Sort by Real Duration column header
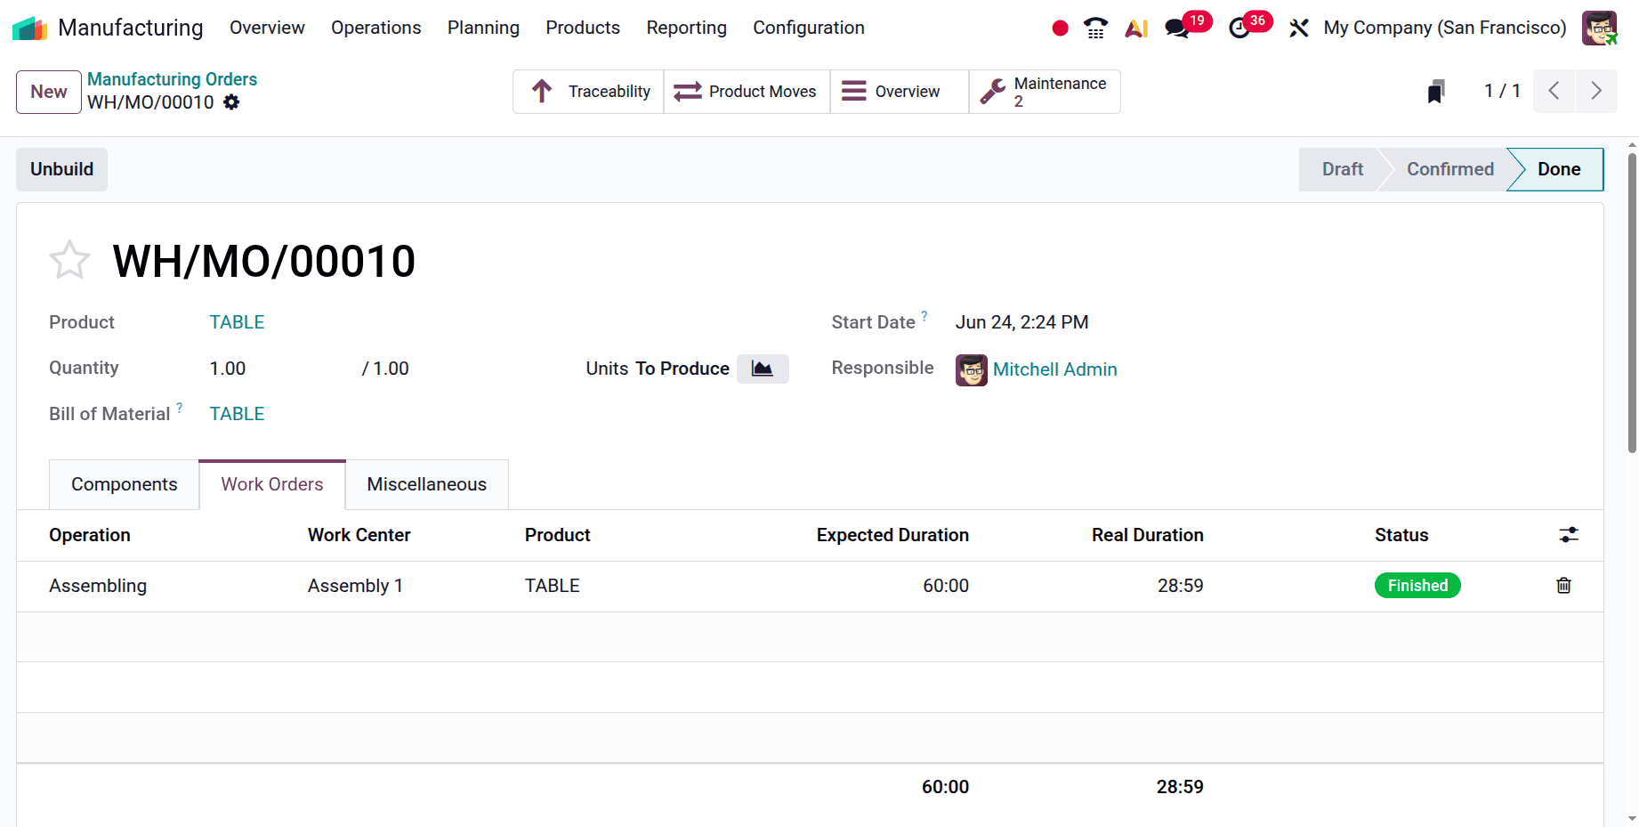Viewport: 1639px width, 827px height. click(1148, 535)
